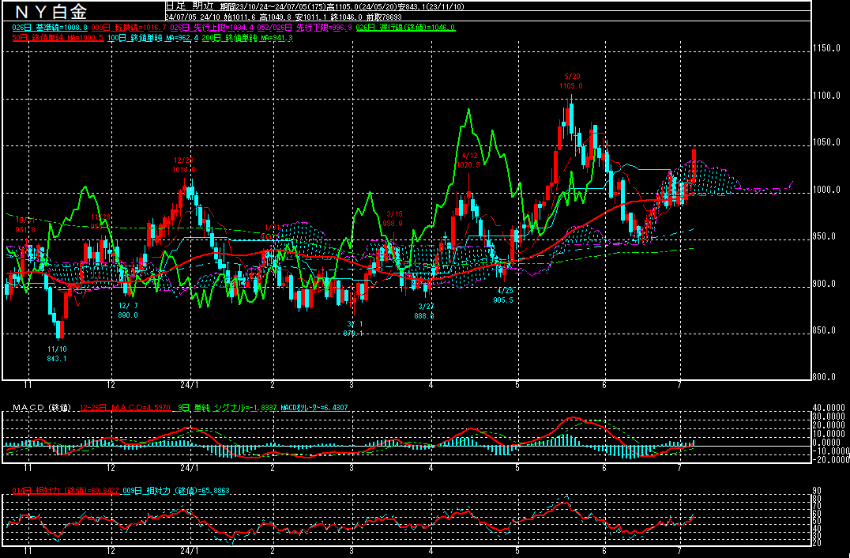Image resolution: width=850 pixels, height=558 pixels.
Task: Click the 900.0 price axis label
Action: tap(825, 284)
